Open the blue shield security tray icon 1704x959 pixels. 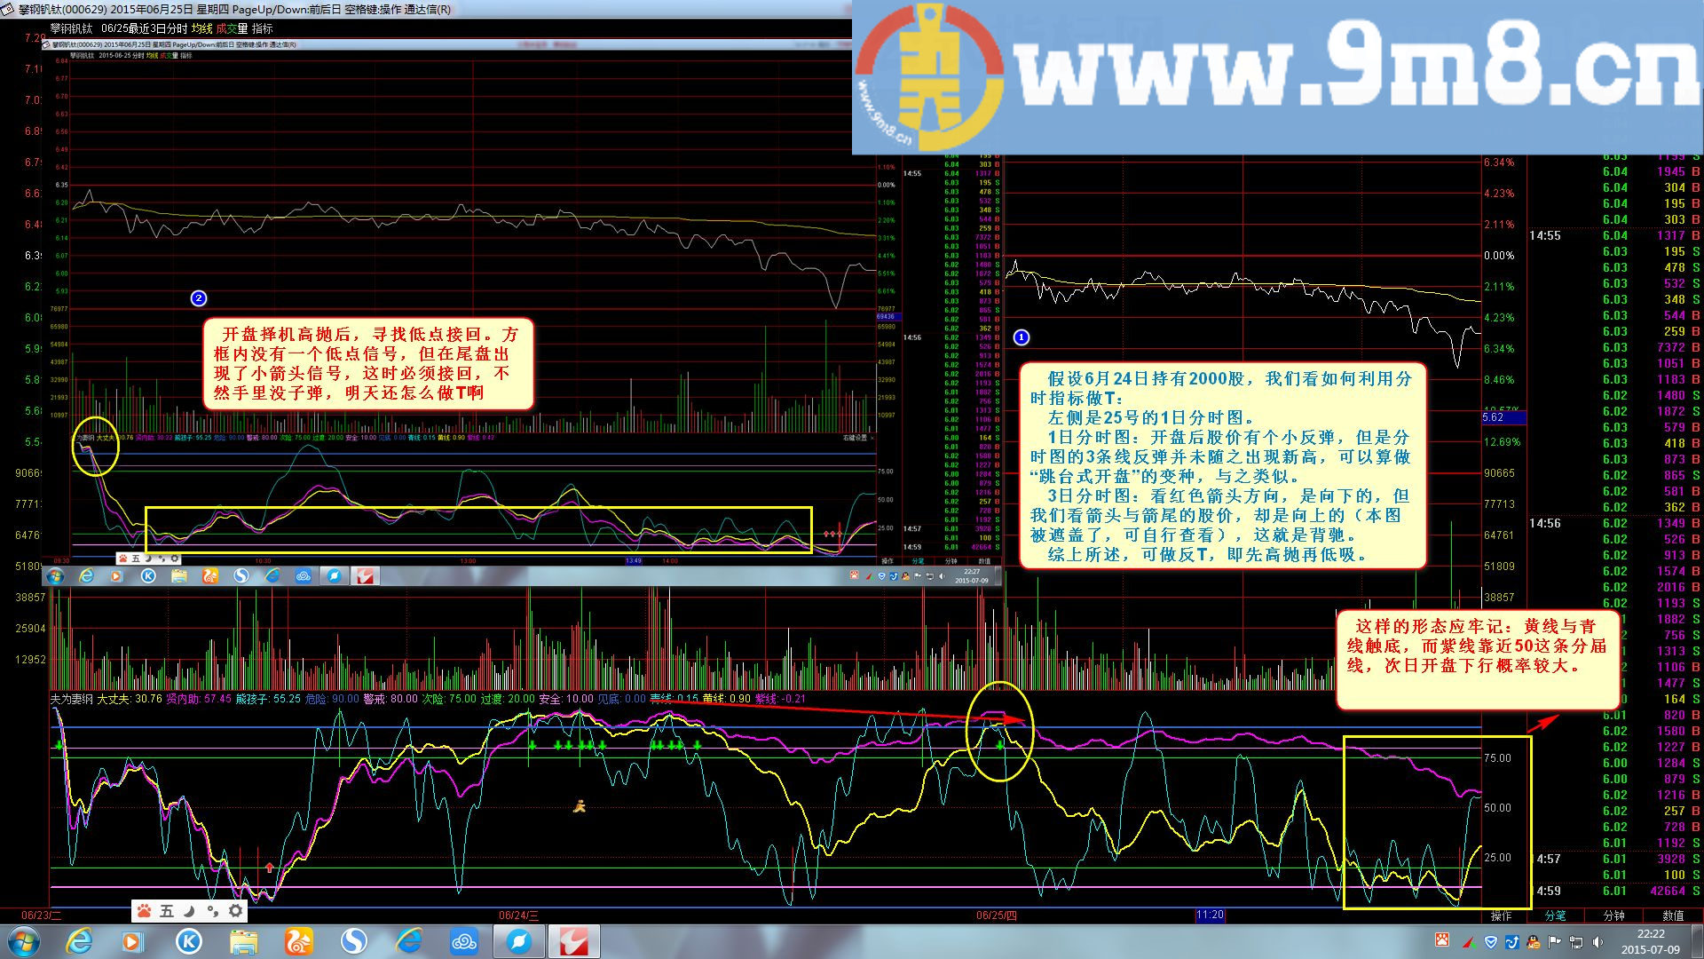tap(1491, 942)
